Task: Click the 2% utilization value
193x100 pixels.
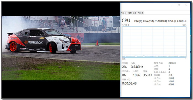Action: (x=124, y=67)
